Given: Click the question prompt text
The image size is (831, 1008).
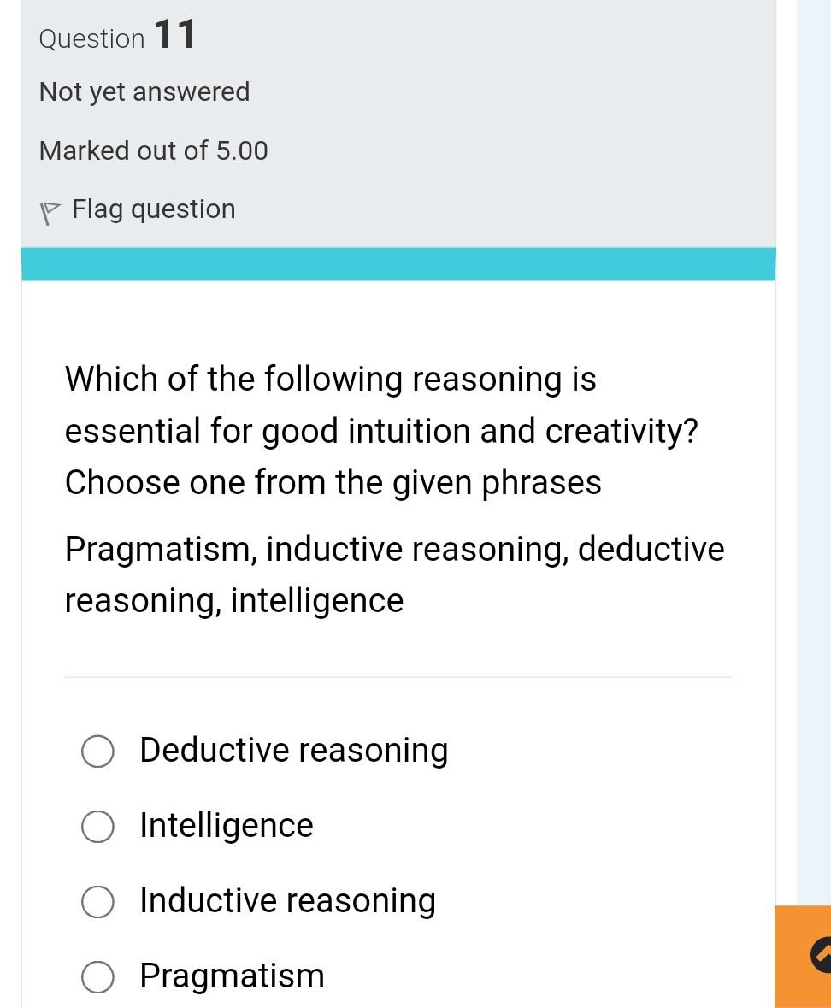Looking at the screenshot, I should pyautogui.click(x=380, y=430).
